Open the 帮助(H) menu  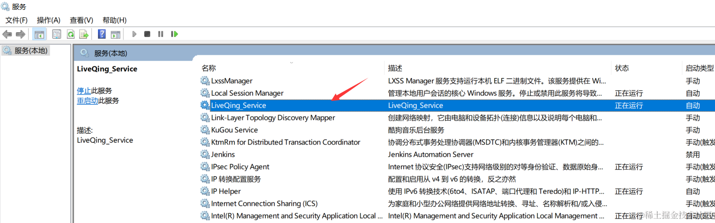pos(114,20)
